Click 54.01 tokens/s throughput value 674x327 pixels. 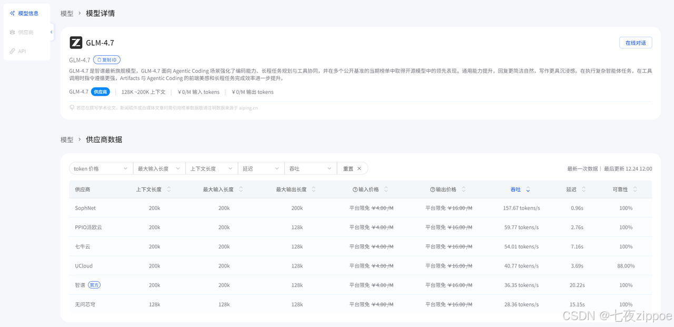tap(521, 246)
